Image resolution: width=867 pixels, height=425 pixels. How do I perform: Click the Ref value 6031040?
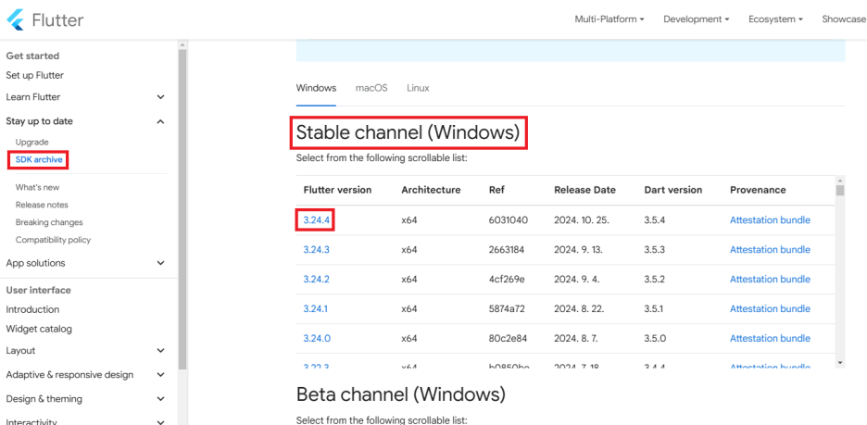pos(509,220)
